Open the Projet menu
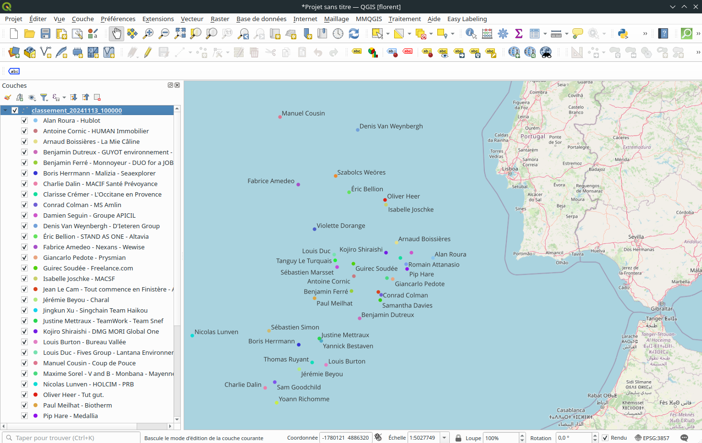This screenshot has width=702, height=443. click(13, 19)
